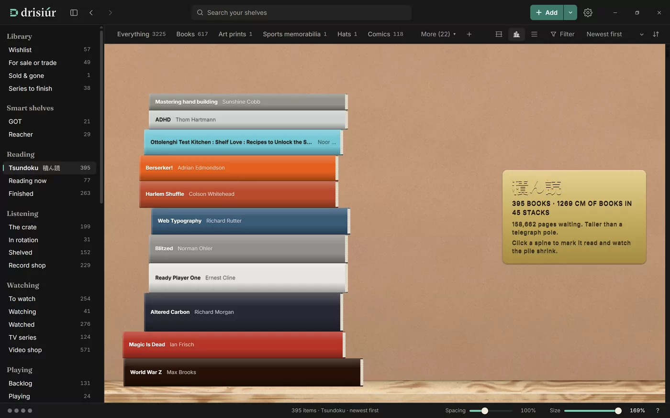The width and height of the screenshot is (670, 418).
Task: Click the four-dot status indicator
Action: [x=20, y=410]
